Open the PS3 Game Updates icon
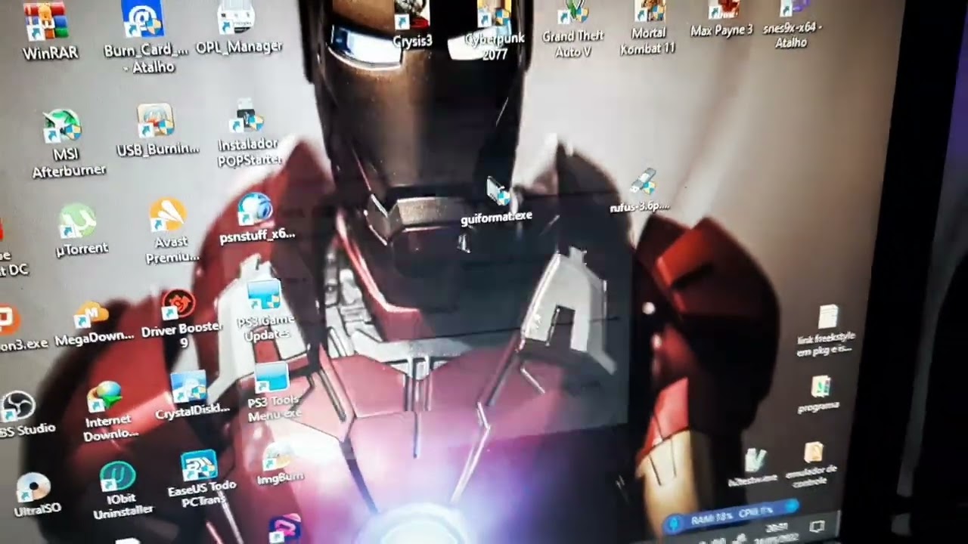968x544 pixels. (x=264, y=311)
